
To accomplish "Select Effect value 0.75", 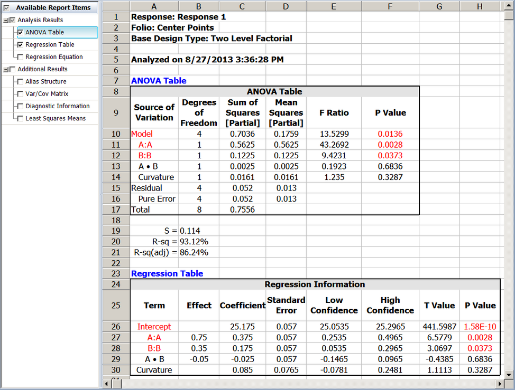I will point(199,337).
